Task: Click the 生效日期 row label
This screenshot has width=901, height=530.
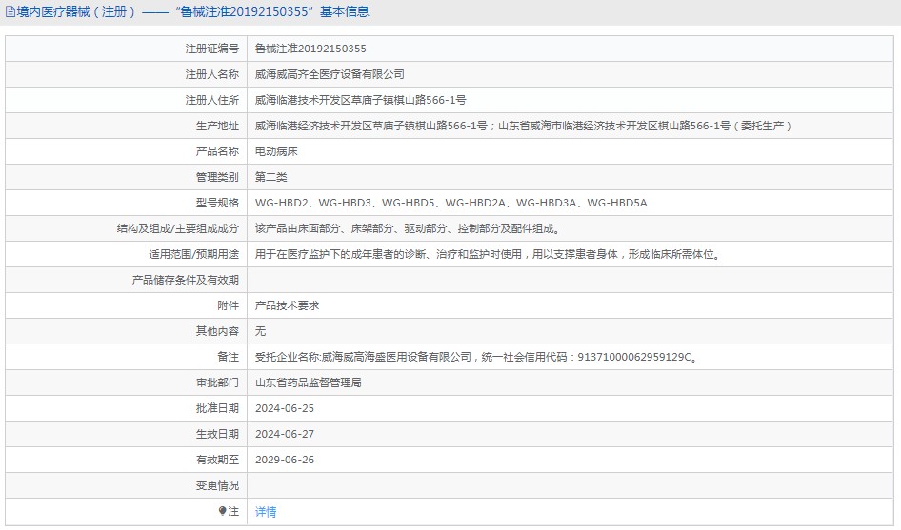Action: 217,435
